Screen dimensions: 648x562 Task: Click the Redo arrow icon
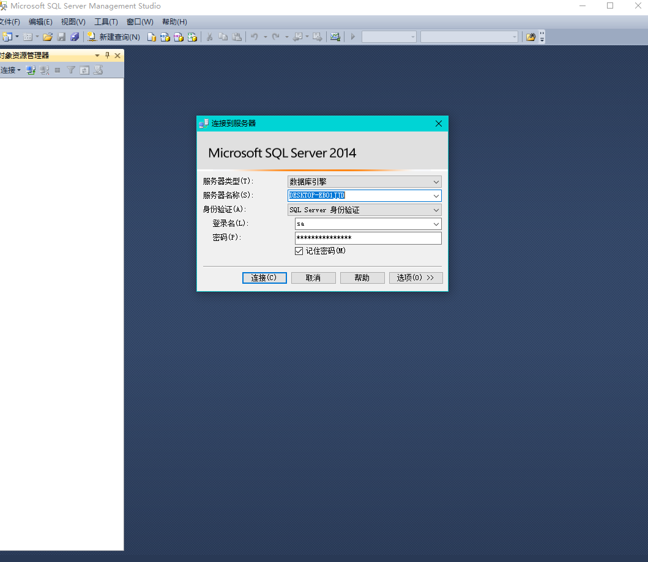tap(275, 37)
